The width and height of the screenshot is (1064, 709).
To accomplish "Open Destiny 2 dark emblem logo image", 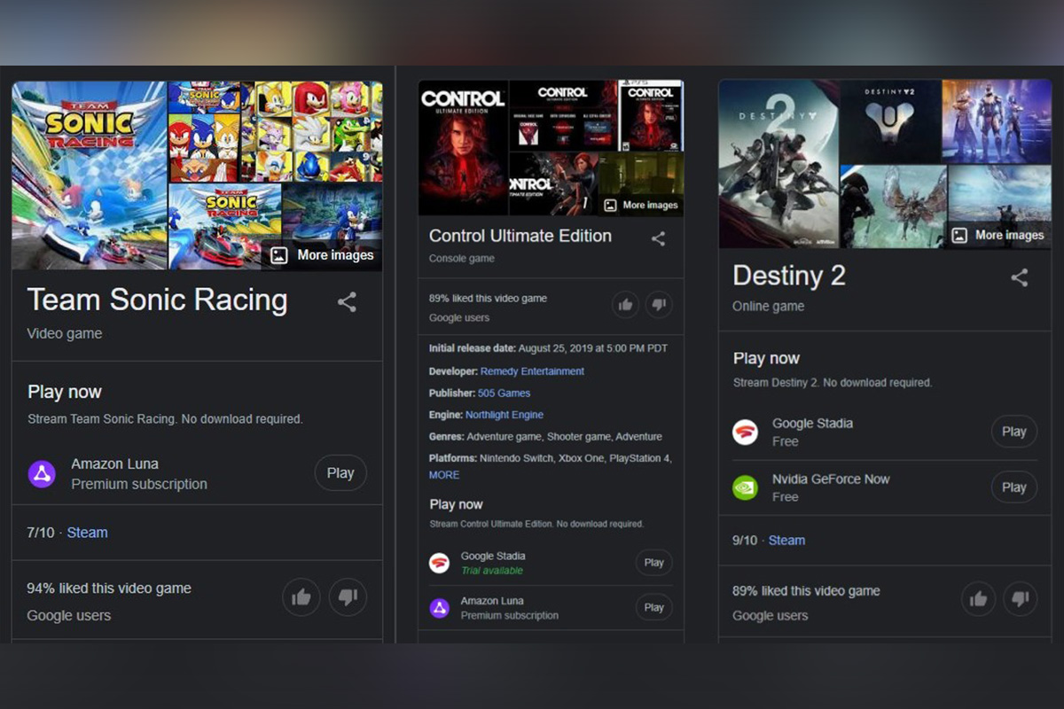I will tap(890, 121).
